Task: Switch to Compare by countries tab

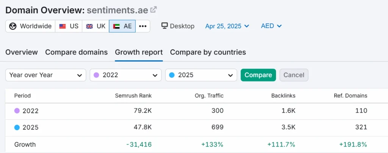Action: 208,52
